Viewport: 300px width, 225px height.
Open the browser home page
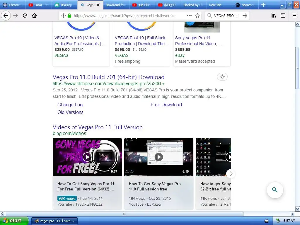coord(34,16)
